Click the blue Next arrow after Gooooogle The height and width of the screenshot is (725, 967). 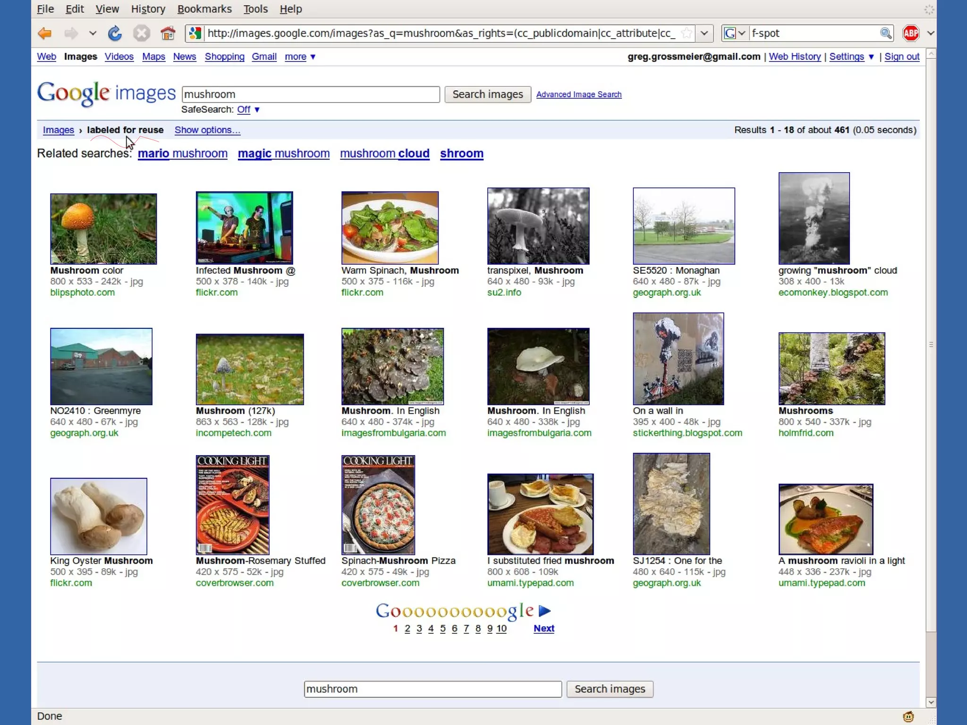[544, 611]
